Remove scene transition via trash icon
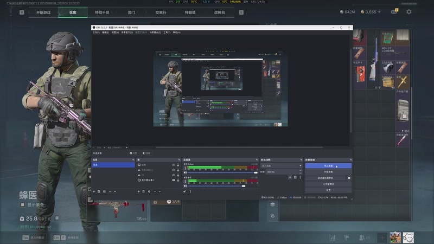The width and height of the screenshot is (434, 244). pyautogui.click(x=295, y=177)
